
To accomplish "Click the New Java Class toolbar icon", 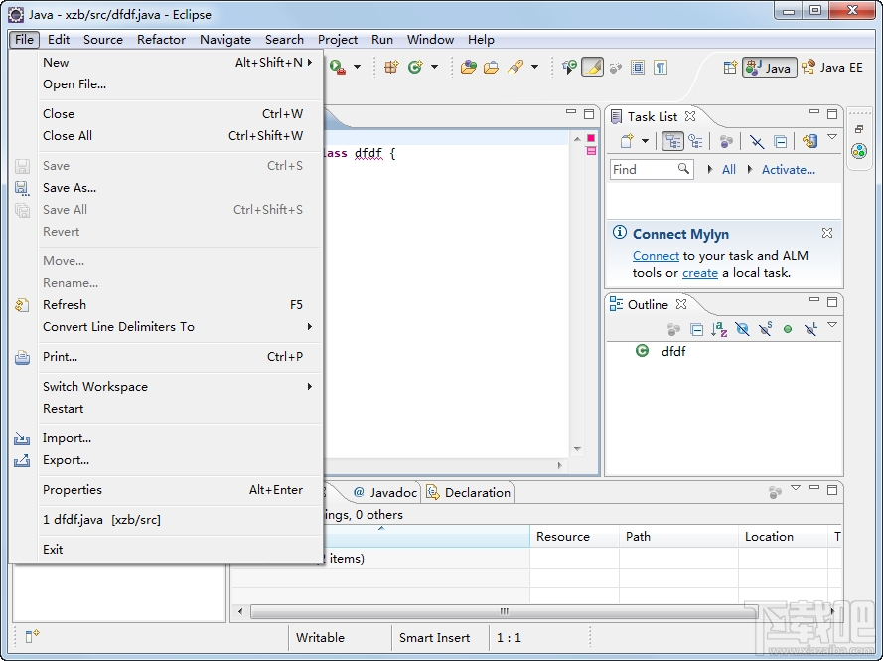I will (x=414, y=67).
